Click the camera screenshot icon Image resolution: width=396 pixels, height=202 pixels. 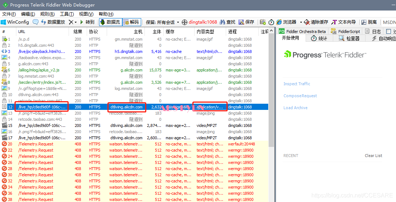coord(263,22)
